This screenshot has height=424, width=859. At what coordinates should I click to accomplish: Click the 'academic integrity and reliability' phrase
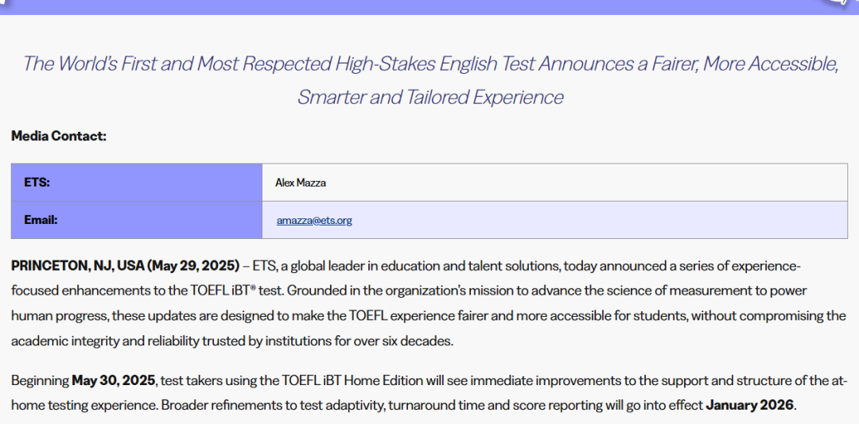pyautogui.click(x=105, y=341)
